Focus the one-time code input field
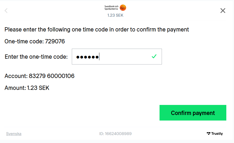234x143 pixels. pos(117,57)
